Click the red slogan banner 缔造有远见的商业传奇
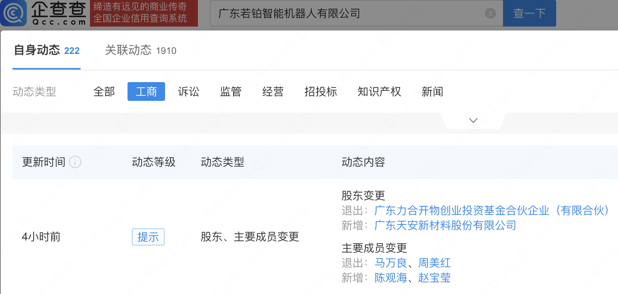 click(x=144, y=13)
